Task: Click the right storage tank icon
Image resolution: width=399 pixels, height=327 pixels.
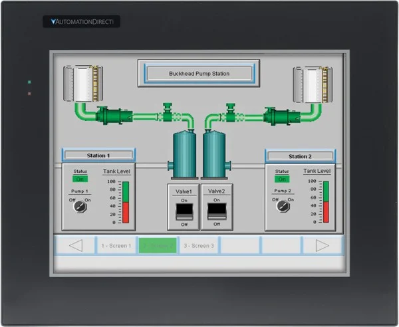Action: coord(313,84)
